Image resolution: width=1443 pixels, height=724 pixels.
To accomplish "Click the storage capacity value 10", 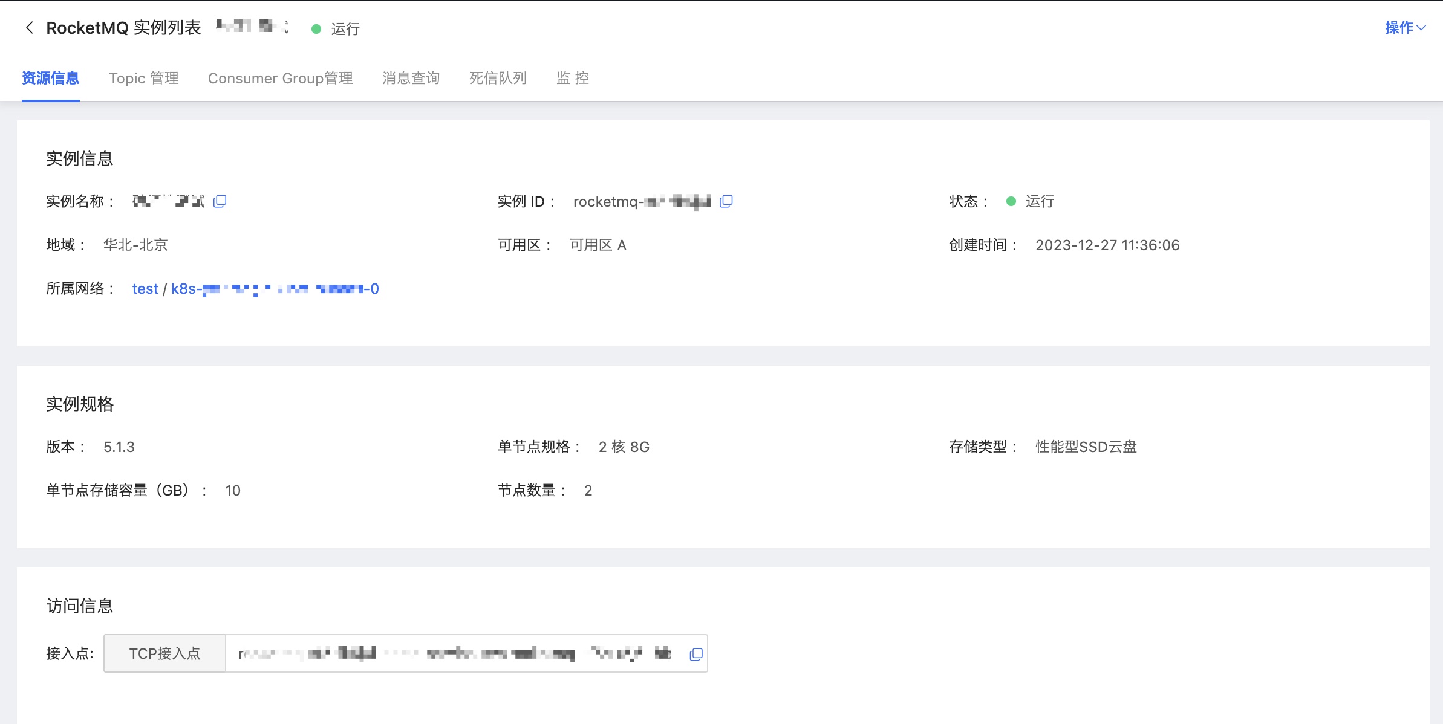I will tap(233, 491).
